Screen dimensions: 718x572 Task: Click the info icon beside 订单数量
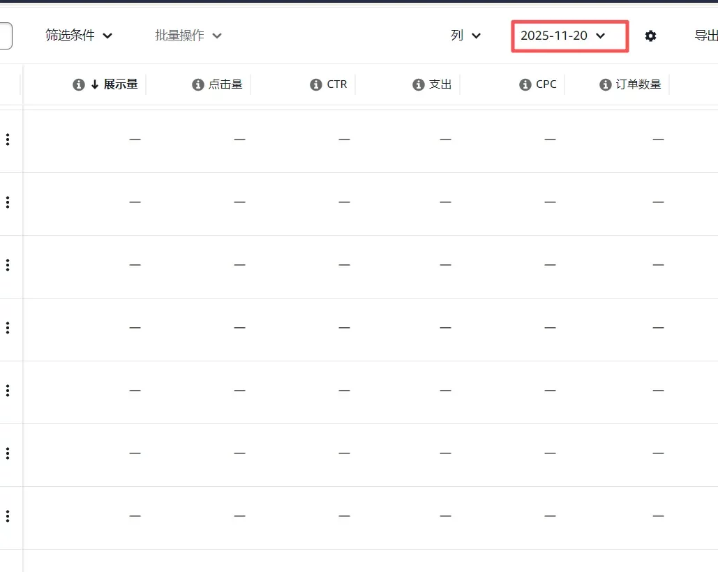[606, 84]
